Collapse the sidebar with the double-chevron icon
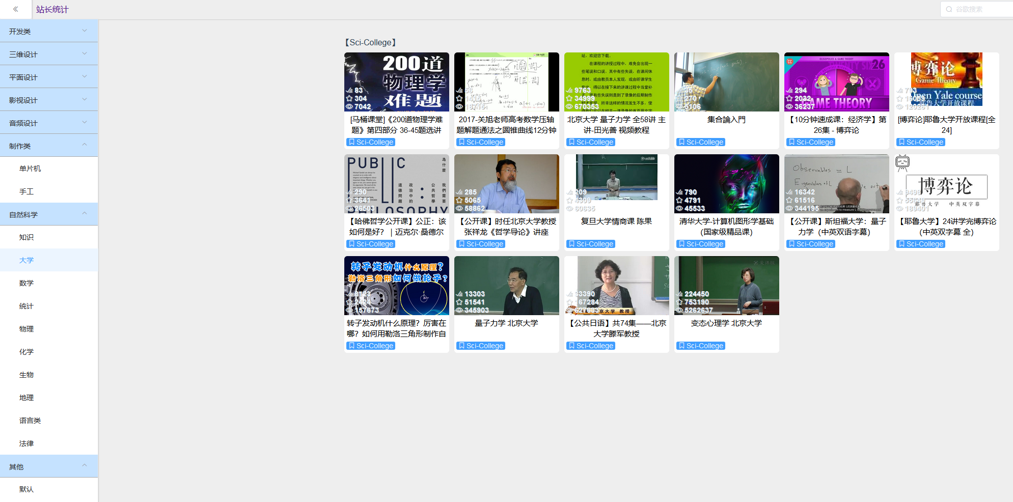This screenshot has height=502, width=1013. point(16,9)
